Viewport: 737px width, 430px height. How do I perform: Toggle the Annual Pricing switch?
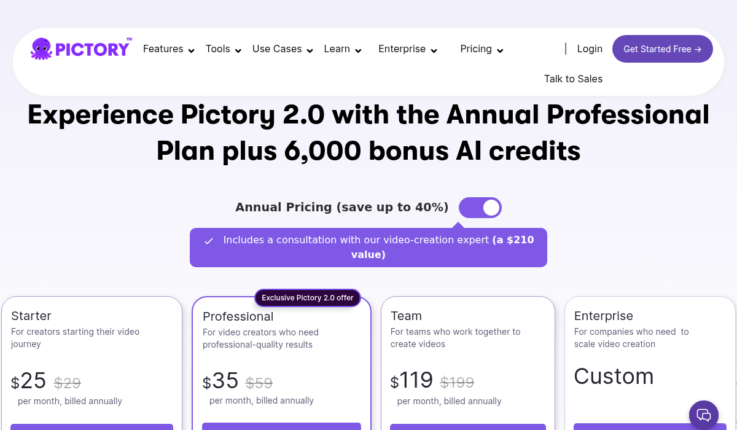(480, 208)
